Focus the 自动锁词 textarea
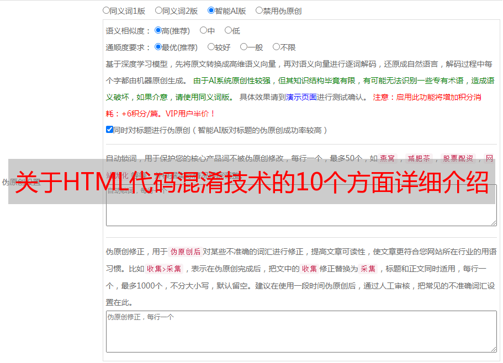 tap(301, 205)
